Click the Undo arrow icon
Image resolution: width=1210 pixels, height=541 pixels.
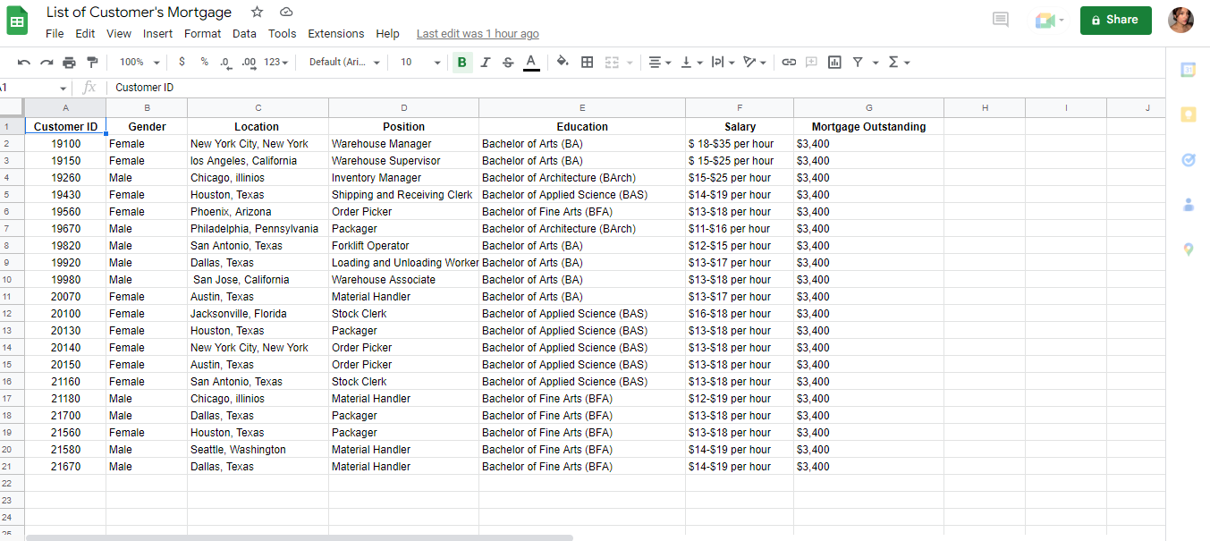[24, 63]
